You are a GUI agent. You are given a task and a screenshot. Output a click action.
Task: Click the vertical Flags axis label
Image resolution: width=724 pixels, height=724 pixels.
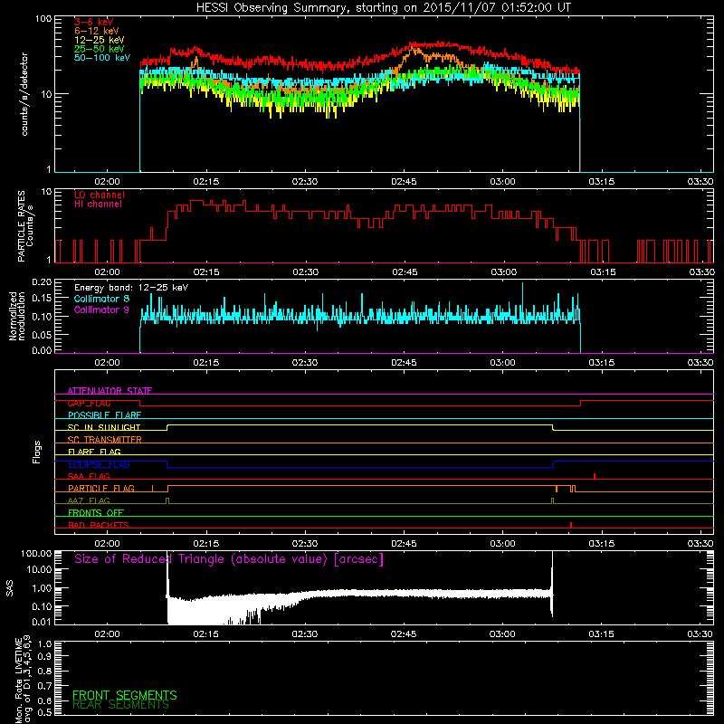coord(37,452)
